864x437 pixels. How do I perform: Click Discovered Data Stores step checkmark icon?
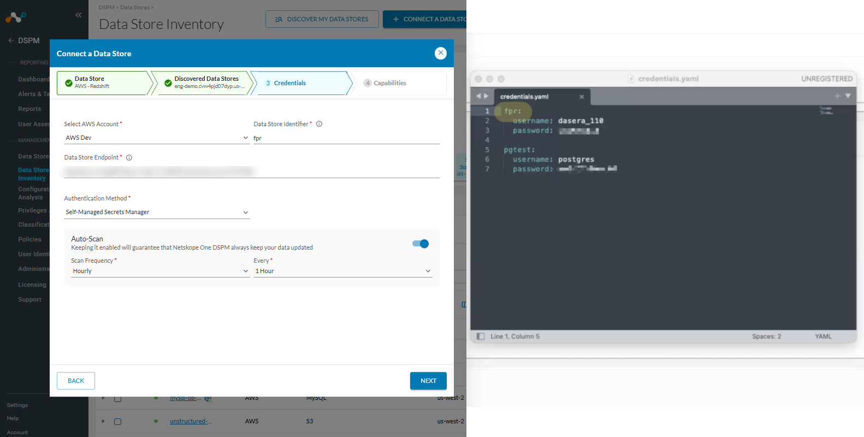point(168,83)
